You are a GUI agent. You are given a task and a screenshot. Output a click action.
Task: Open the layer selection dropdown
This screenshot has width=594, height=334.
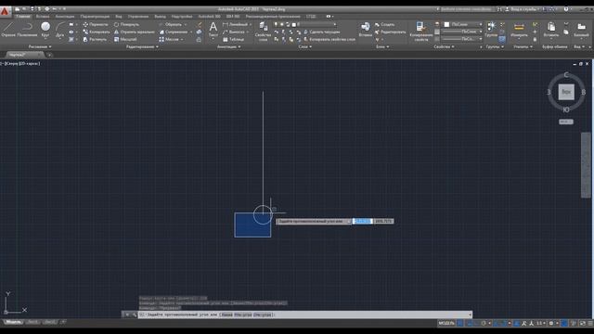coord(314,24)
